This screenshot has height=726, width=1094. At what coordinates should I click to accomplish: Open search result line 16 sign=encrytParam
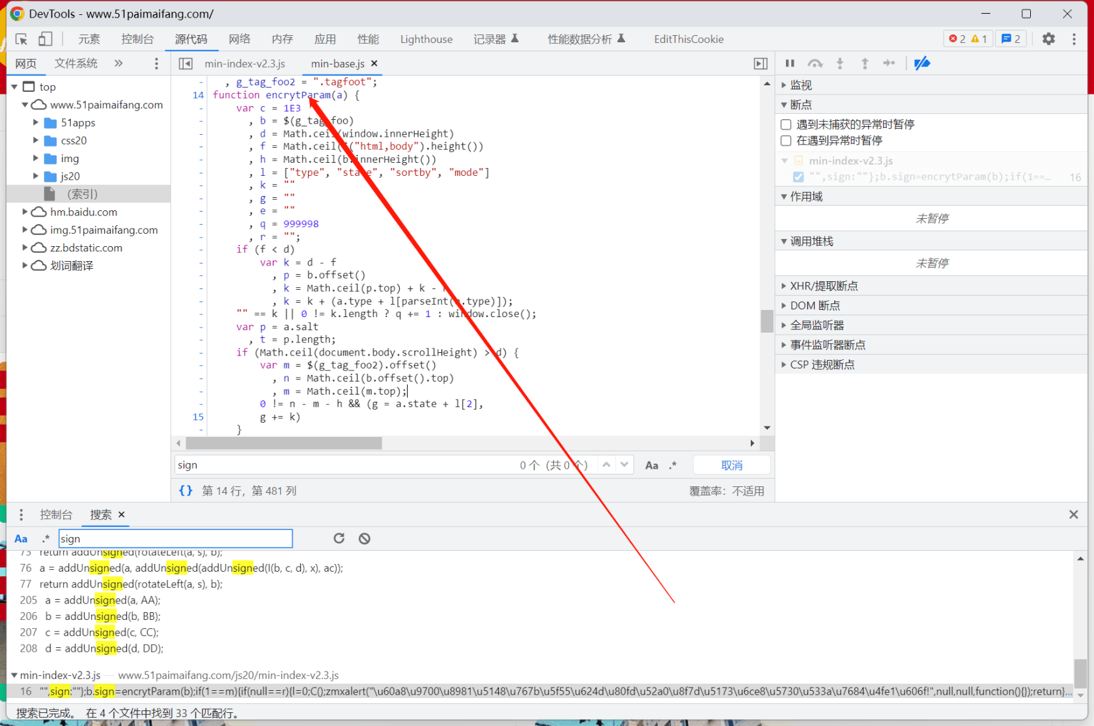coord(540,691)
